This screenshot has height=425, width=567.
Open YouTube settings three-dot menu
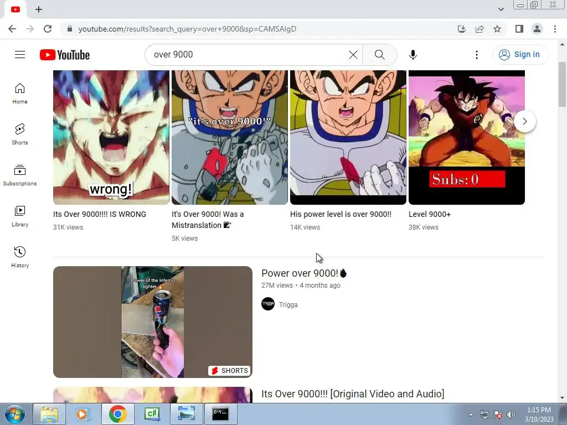tap(477, 55)
